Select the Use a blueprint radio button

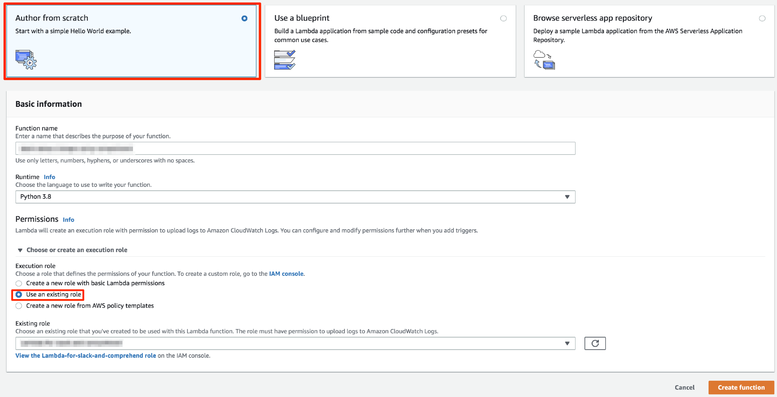tap(503, 18)
